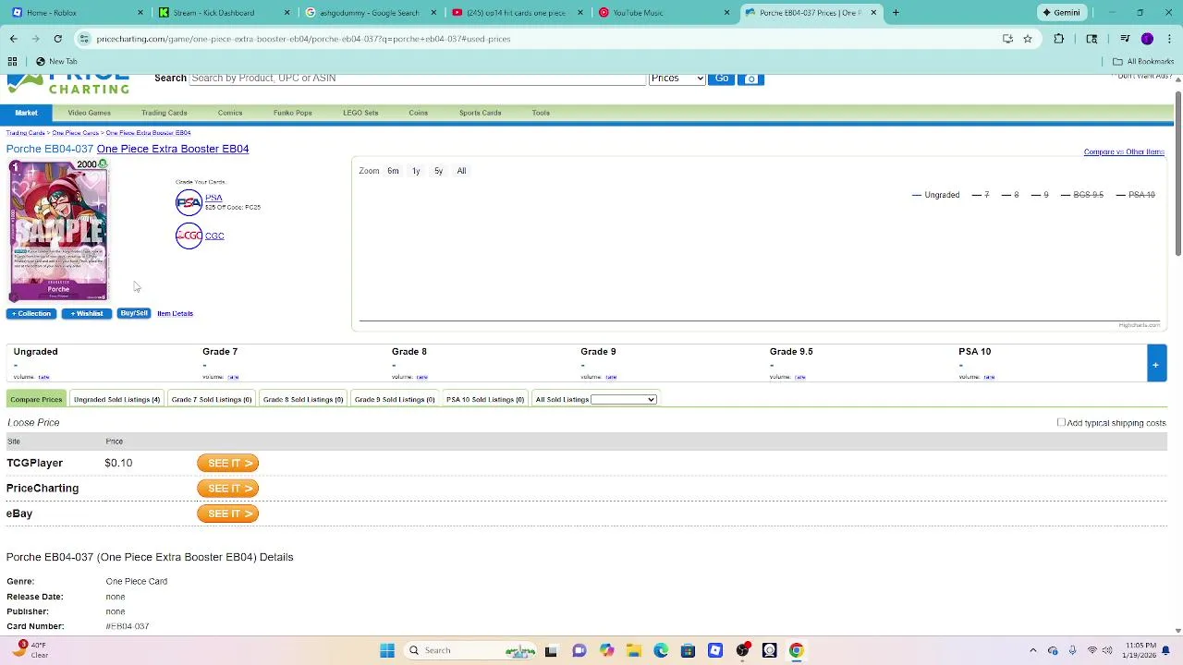Reload the page with the refresh icon

57,39
